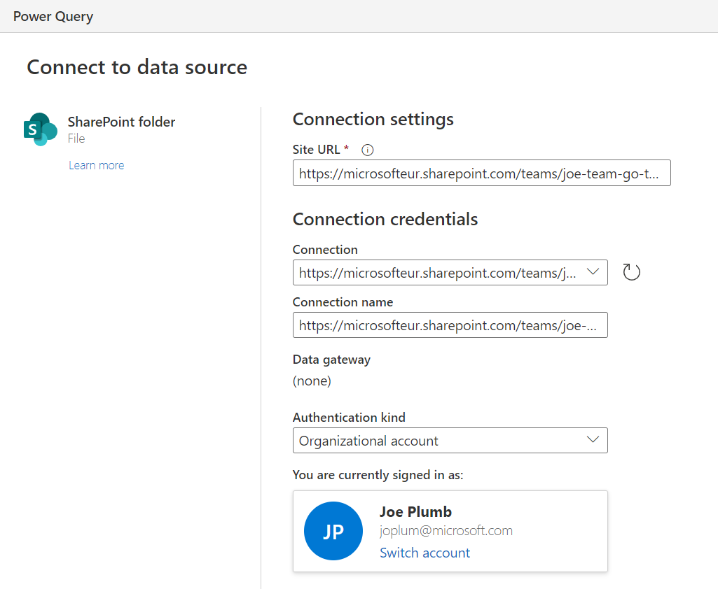Click the SharePoint folder connector icon
718x589 pixels.
pos(41,129)
